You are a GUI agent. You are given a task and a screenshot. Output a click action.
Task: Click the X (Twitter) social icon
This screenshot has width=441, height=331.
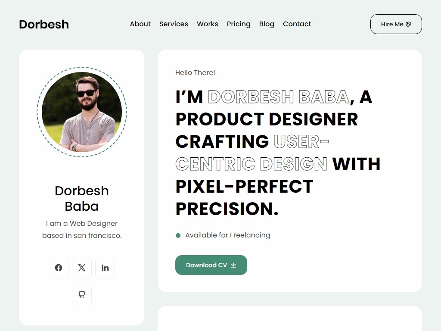pos(82,268)
